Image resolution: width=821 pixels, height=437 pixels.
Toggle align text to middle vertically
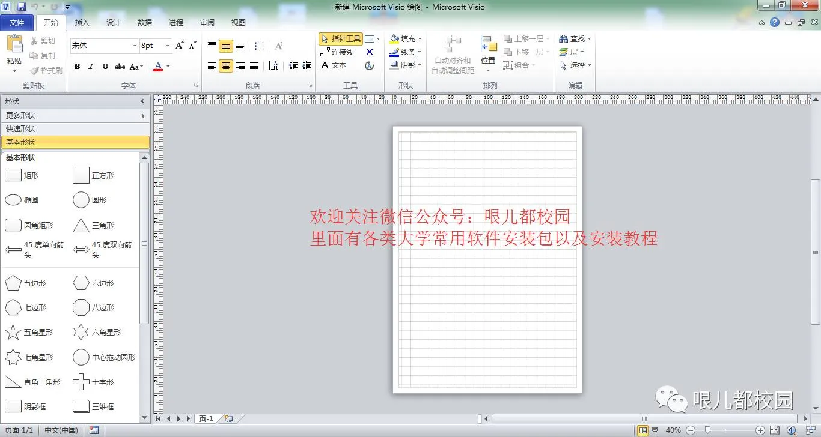pyautogui.click(x=226, y=46)
